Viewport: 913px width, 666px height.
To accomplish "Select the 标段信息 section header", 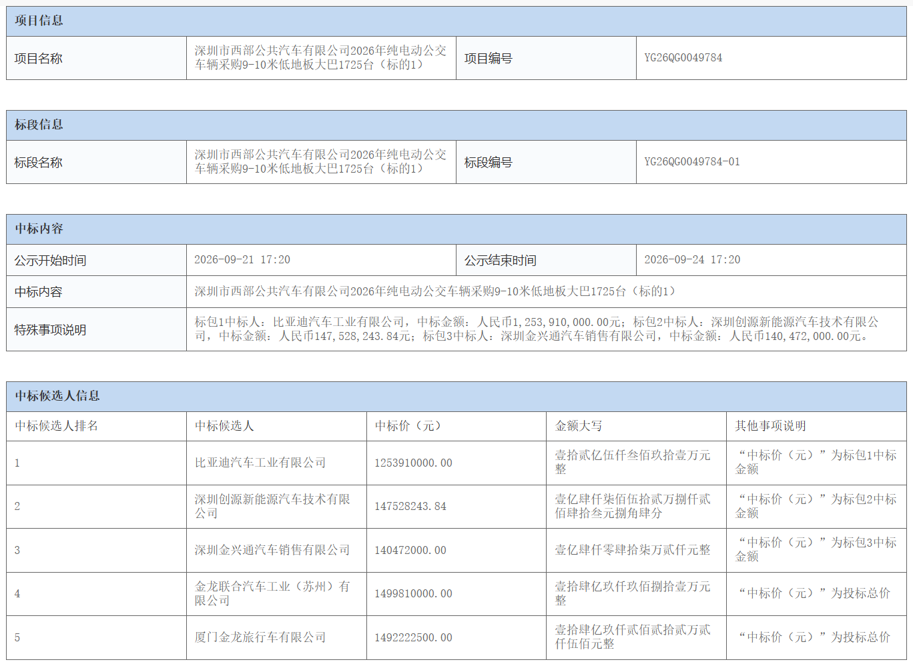I will pyautogui.click(x=456, y=125).
